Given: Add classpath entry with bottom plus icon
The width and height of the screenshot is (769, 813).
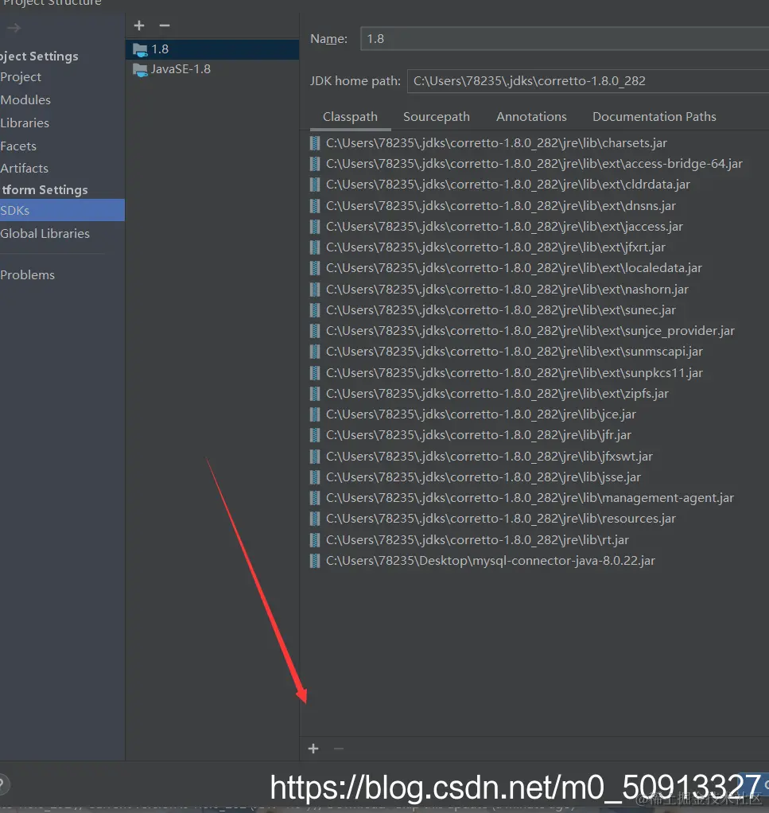Looking at the screenshot, I should (x=313, y=749).
